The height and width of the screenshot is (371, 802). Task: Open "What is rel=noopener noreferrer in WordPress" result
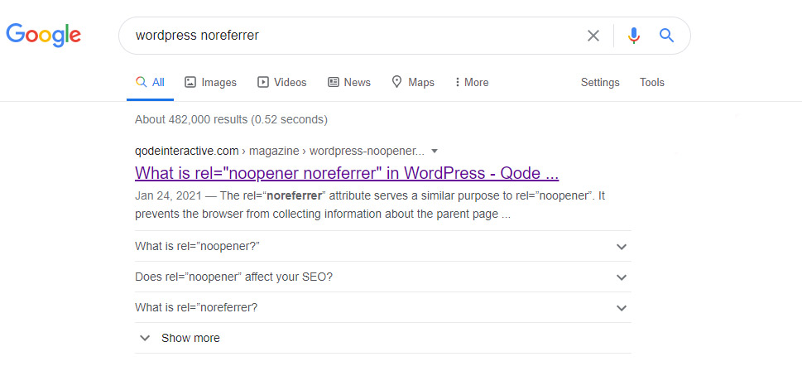pyautogui.click(x=347, y=173)
